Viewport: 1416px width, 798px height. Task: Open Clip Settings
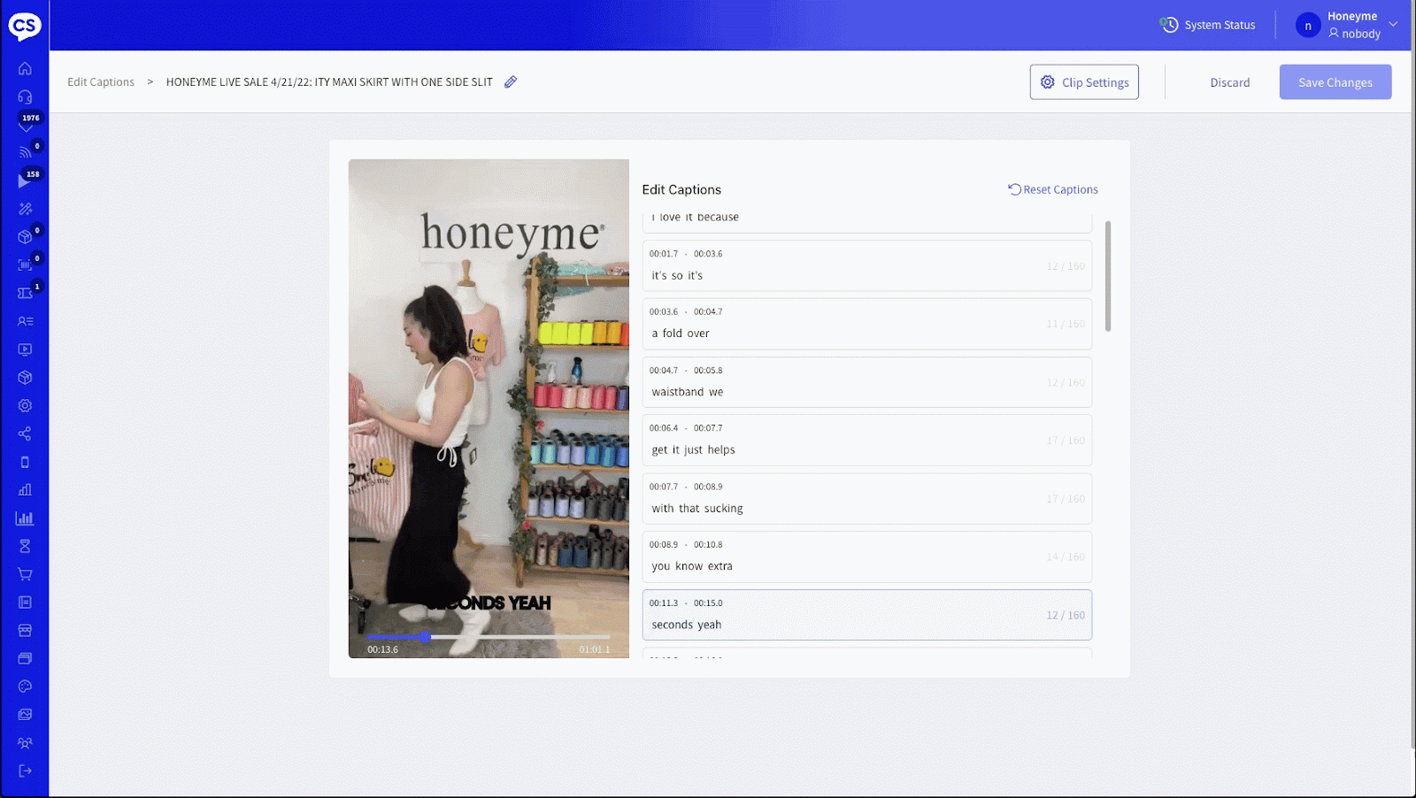(x=1084, y=82)
